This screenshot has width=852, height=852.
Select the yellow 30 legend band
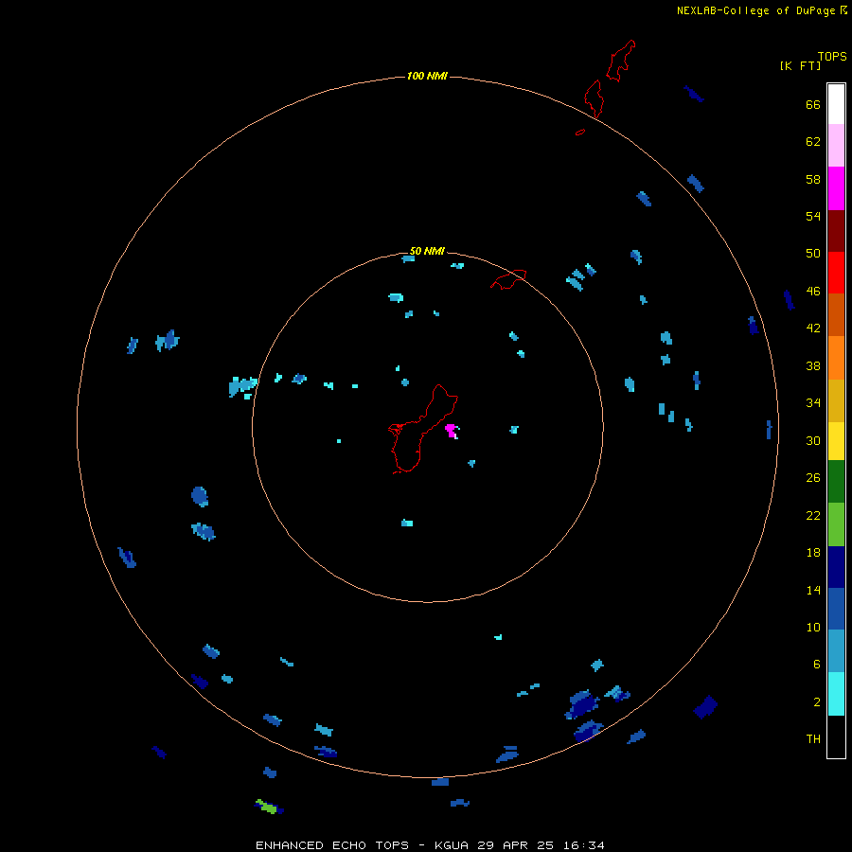pos(836,441)
